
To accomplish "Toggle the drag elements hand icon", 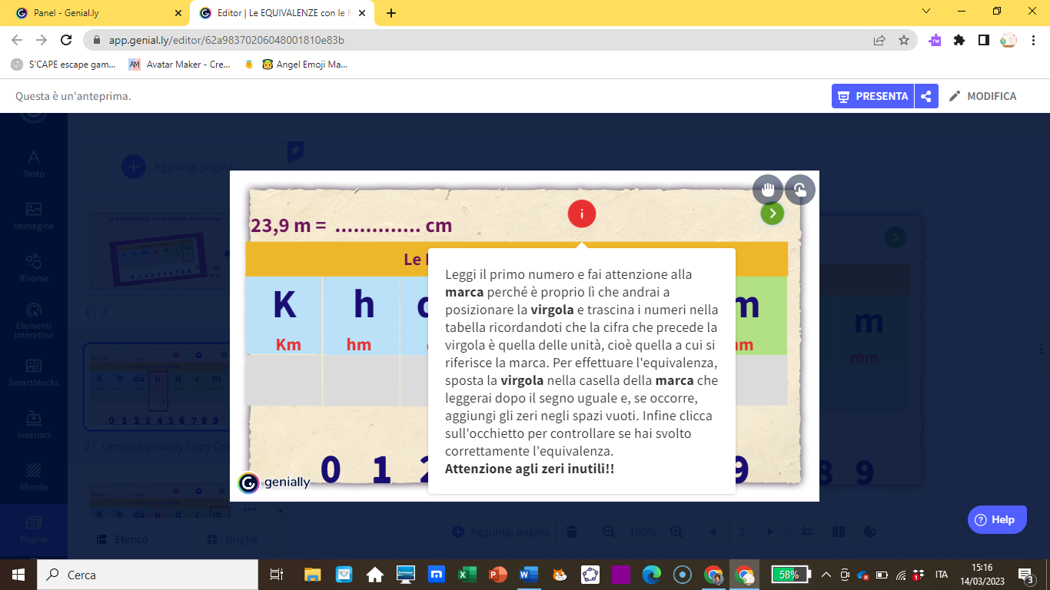I will click(x=767, y=190).
